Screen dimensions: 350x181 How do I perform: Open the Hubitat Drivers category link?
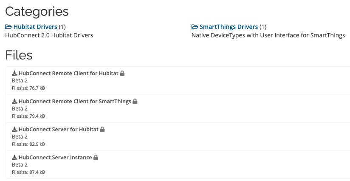tap(35, 27)
